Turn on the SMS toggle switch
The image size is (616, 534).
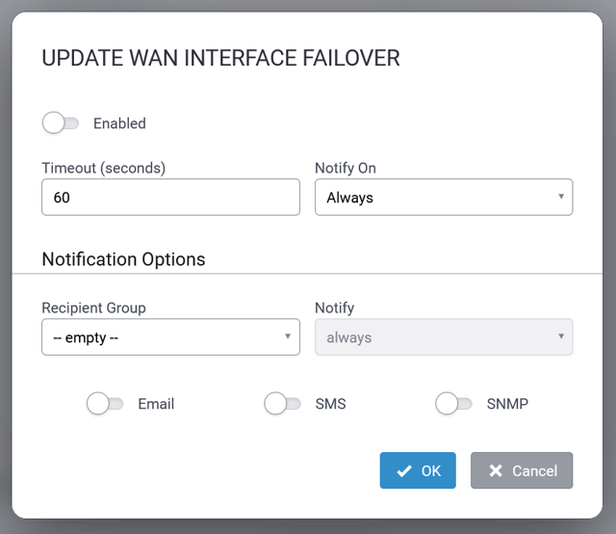(x=282, y=404)
